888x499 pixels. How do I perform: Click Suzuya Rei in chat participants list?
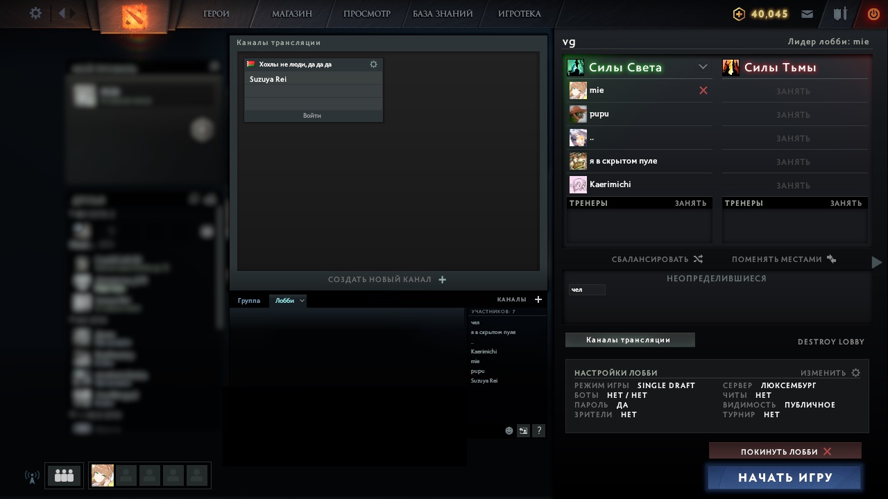484,380
